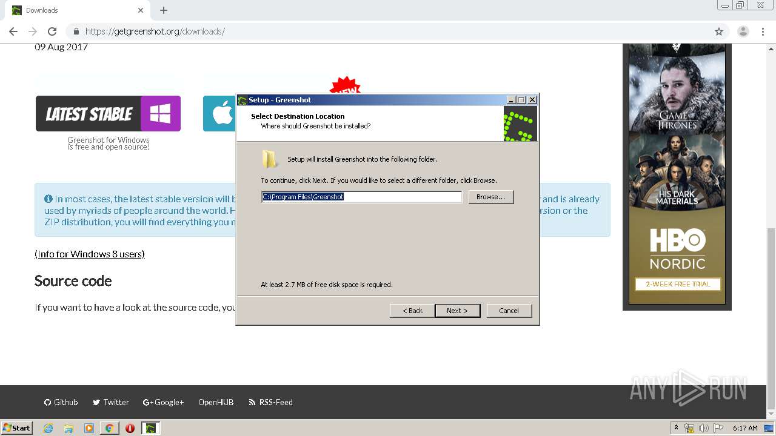Click the His Dark Materials ad image
This screenshot has width=776, height=436.
tap(677, 173)
